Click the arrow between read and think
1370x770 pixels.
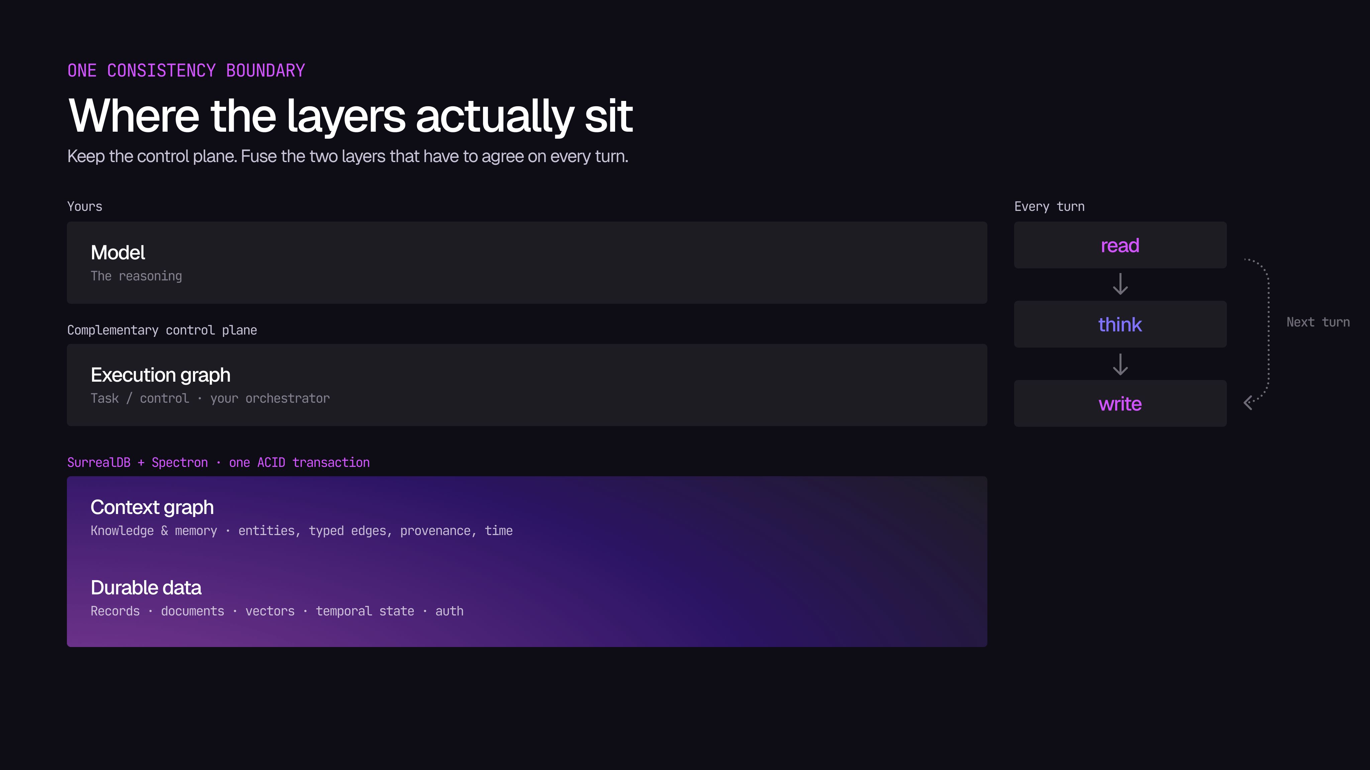pyautogui.click(x=1120, y=284)
